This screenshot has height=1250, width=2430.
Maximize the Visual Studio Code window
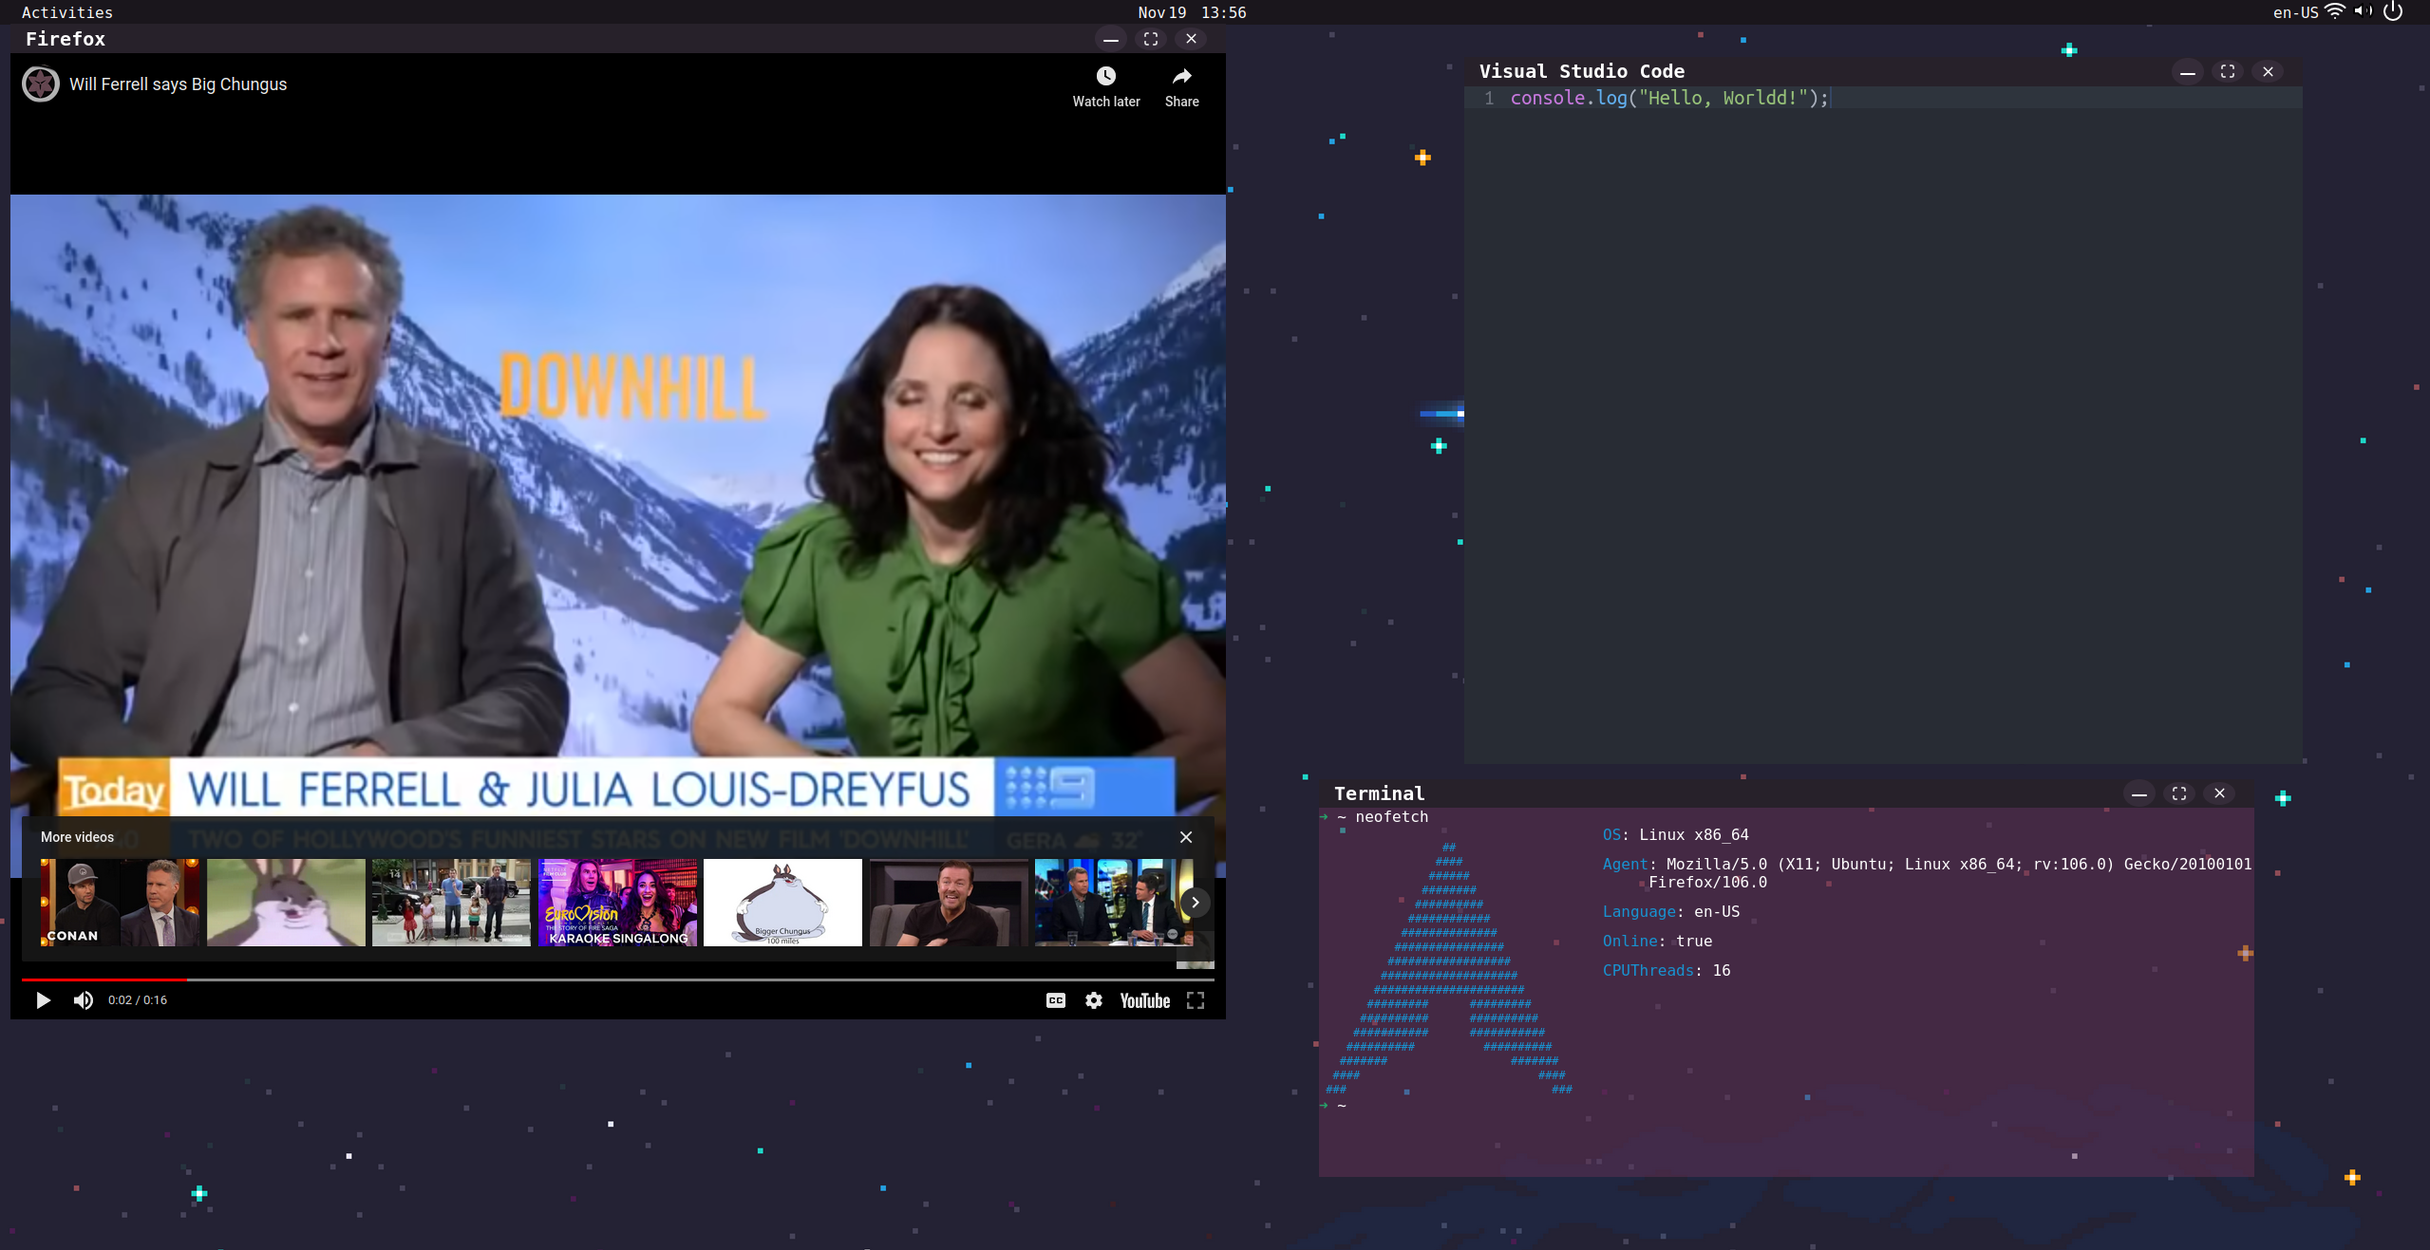click(x=2228, y=72)
